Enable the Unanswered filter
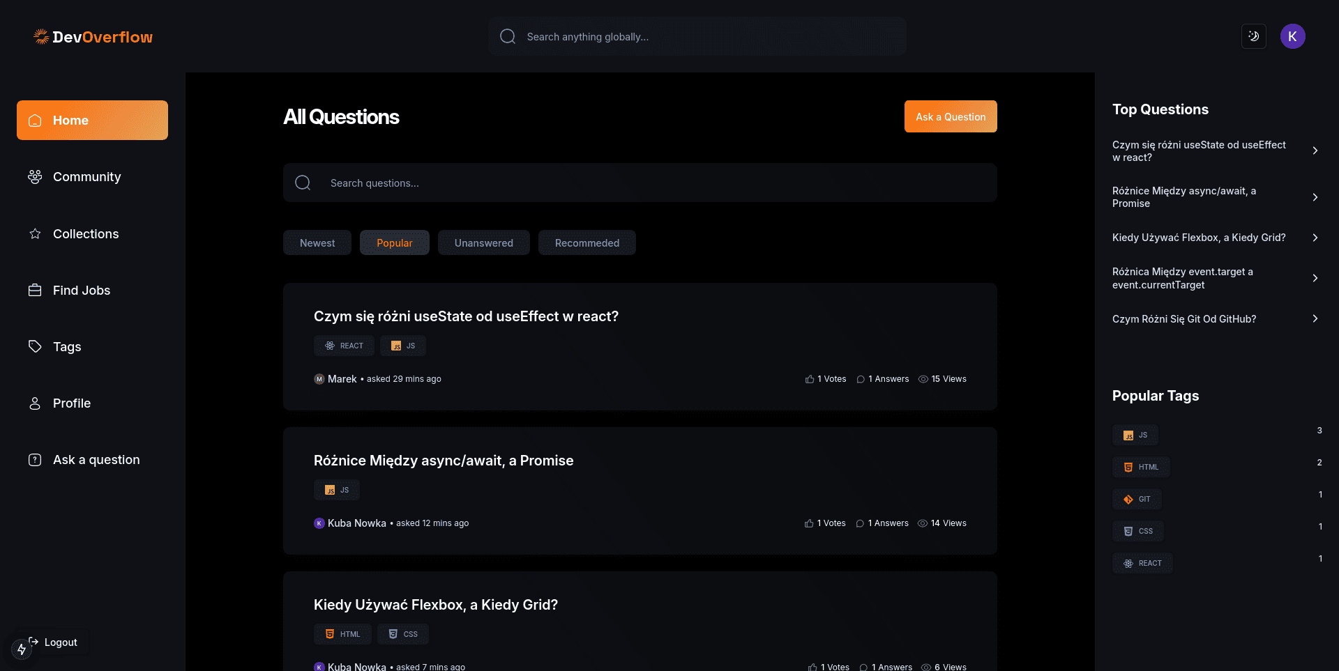Screen dimensions: 1339x671 tap(483, 243)
